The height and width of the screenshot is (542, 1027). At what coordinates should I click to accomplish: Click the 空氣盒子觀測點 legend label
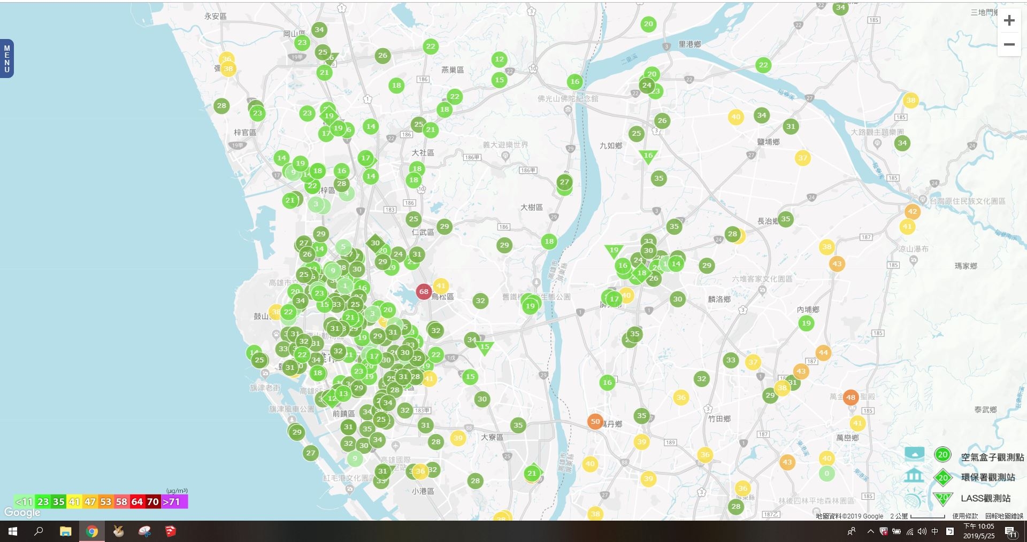992,457
